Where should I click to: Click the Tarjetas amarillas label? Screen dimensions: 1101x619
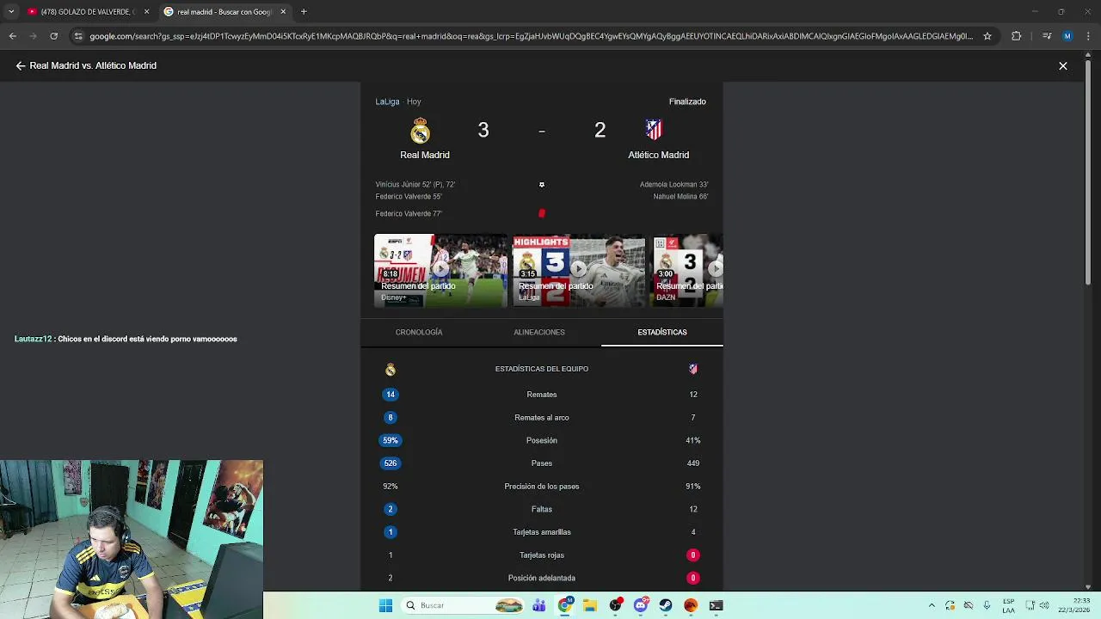pos(542,532)
